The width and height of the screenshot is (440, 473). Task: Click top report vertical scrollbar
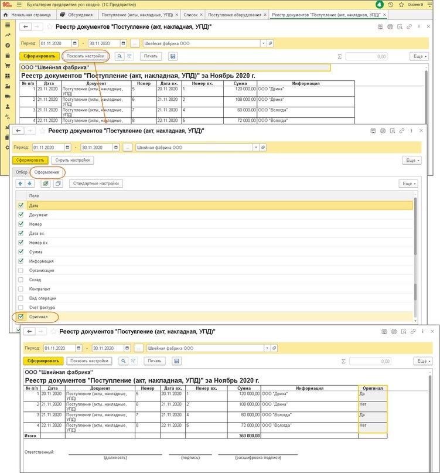[426, 97]
